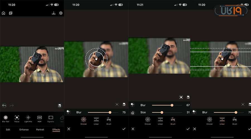Open the photo gallery icon
The height and width of the screenshot is (139, 251).
click(10, 13)
